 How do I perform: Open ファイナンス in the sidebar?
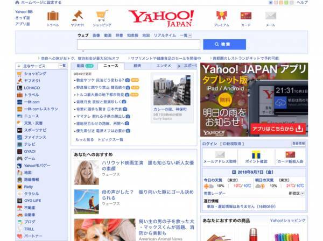click(x=35, y=137)
